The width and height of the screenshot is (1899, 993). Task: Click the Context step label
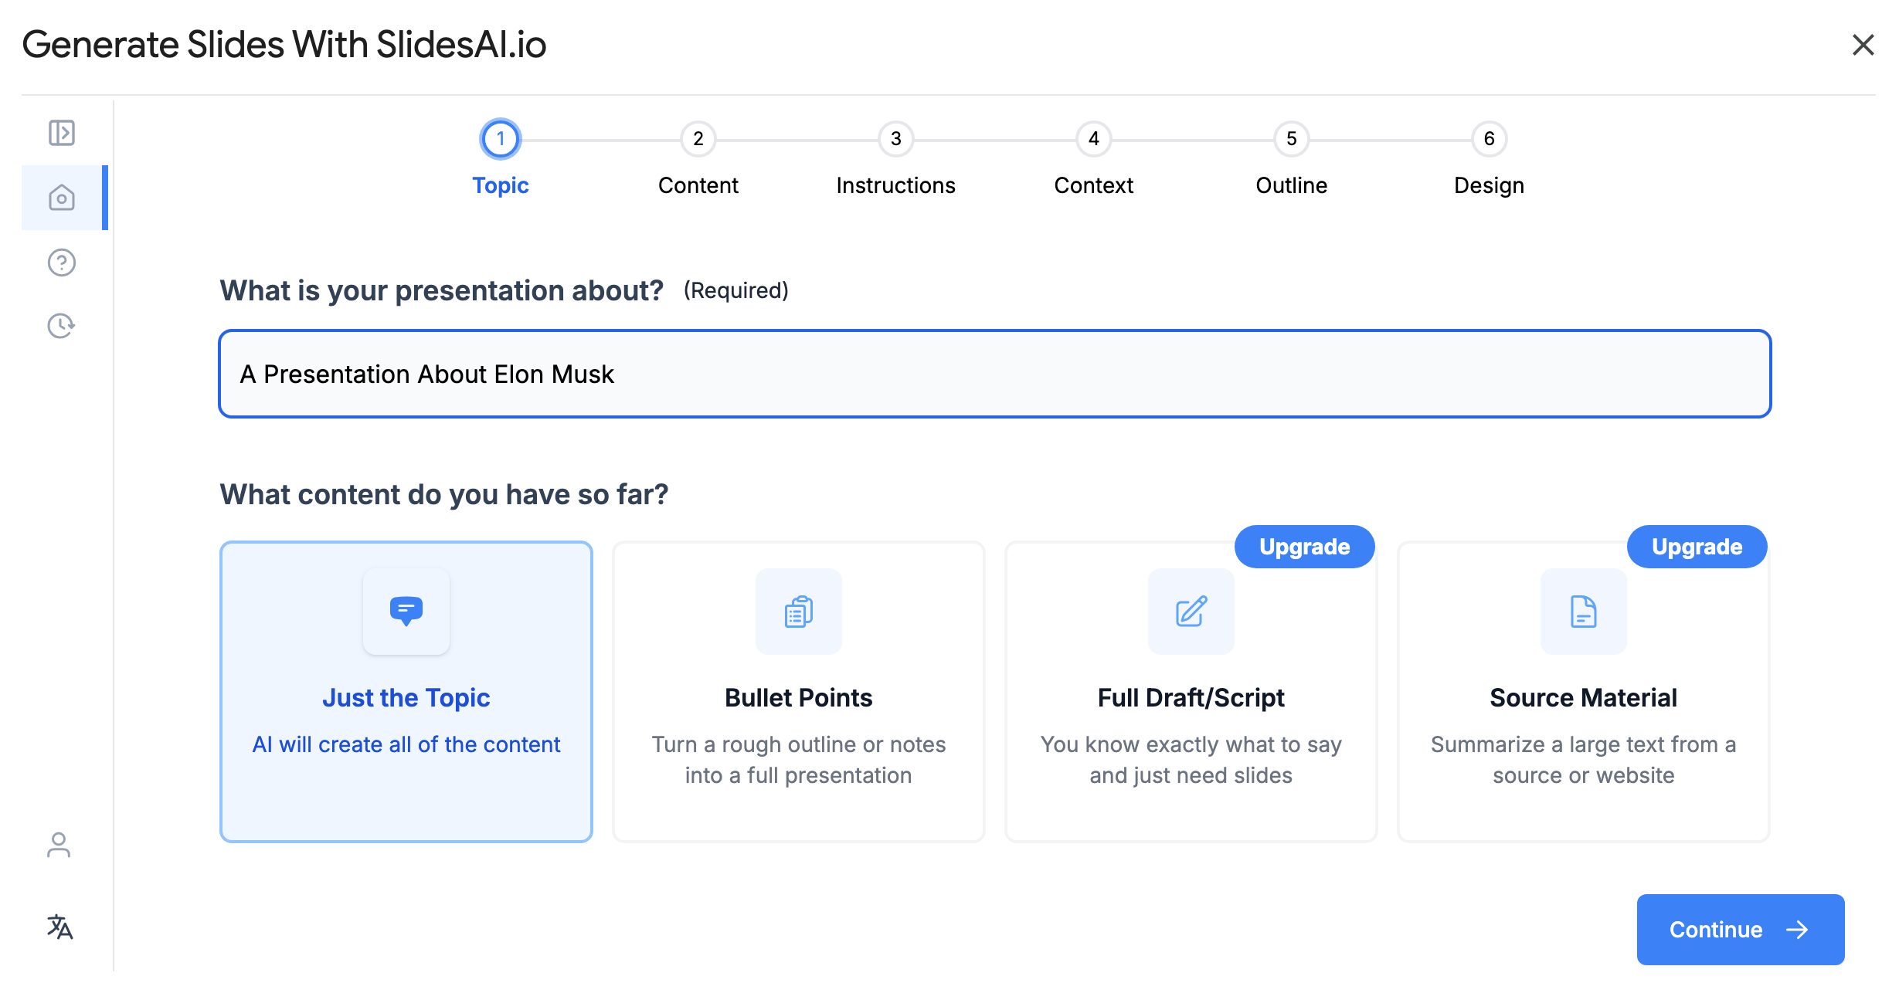click(1094, 185)
